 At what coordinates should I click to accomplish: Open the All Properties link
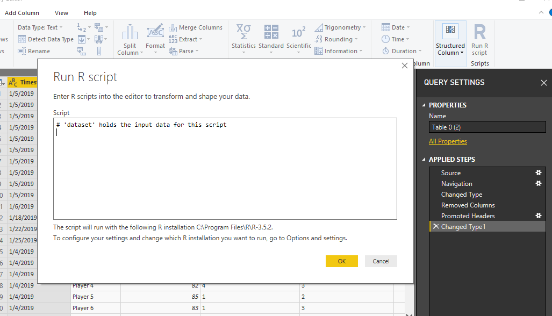coord(448,141)
